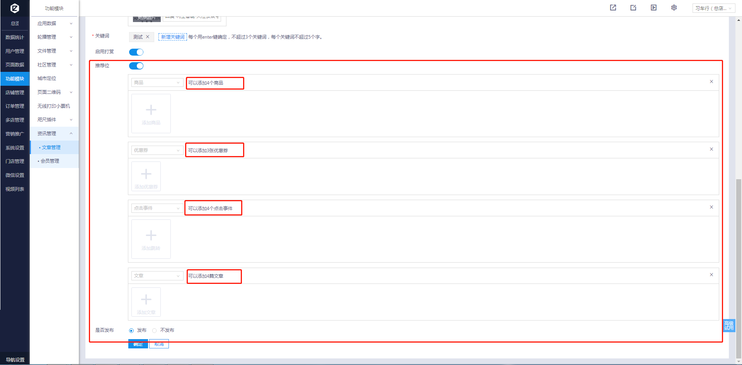Click the external link icon in top bar

point(613,8)
